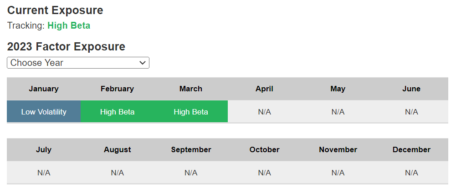Click the November N/A cell

click(338, 173)
